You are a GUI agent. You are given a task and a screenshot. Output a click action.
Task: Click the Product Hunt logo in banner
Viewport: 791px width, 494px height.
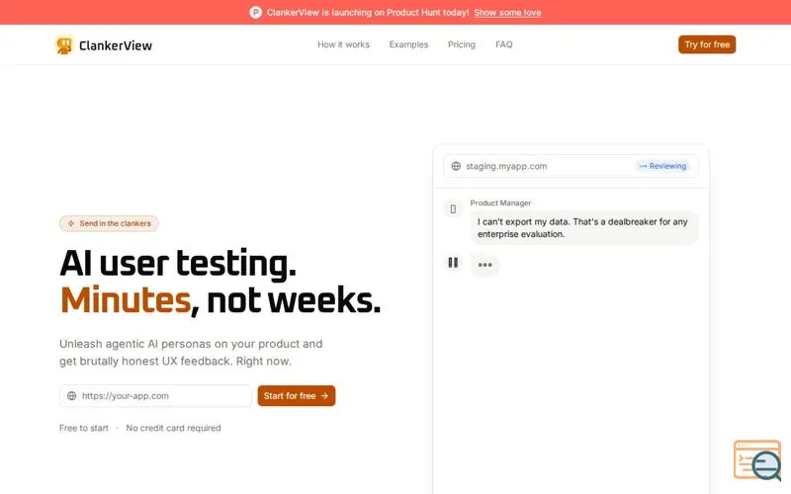coord(256,12)
